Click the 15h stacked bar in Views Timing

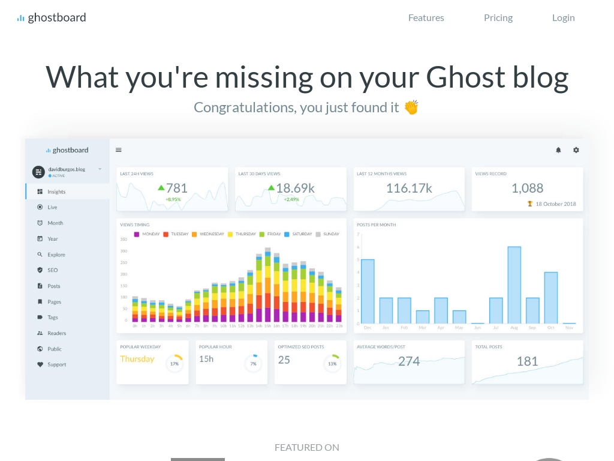(x=268, y=285)
